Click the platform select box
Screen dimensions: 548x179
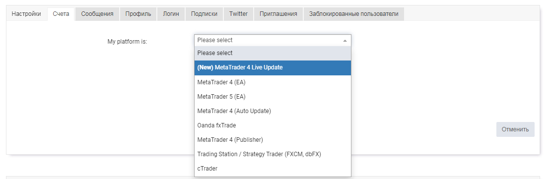[x=273, y=40]
